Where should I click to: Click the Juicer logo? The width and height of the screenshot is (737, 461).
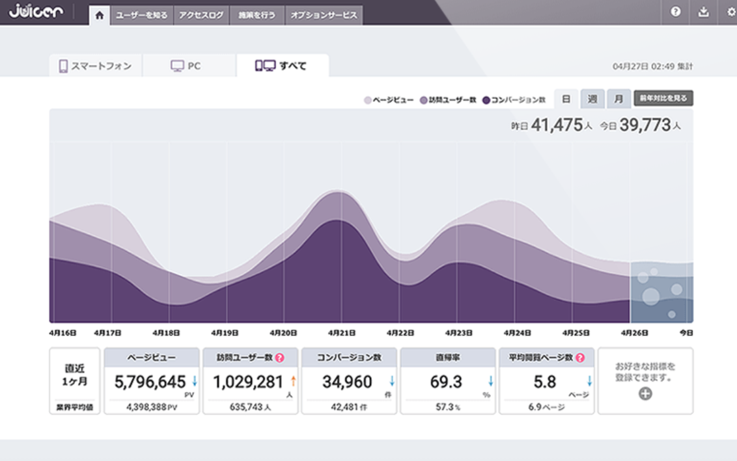(36, 12)
